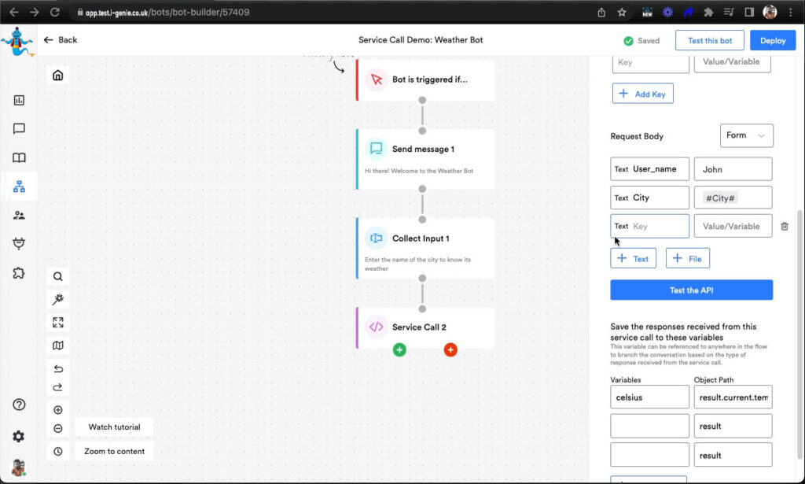Open the settings gear in sidebar
Viewport: 805px width, 484px height.
[19, 436]
